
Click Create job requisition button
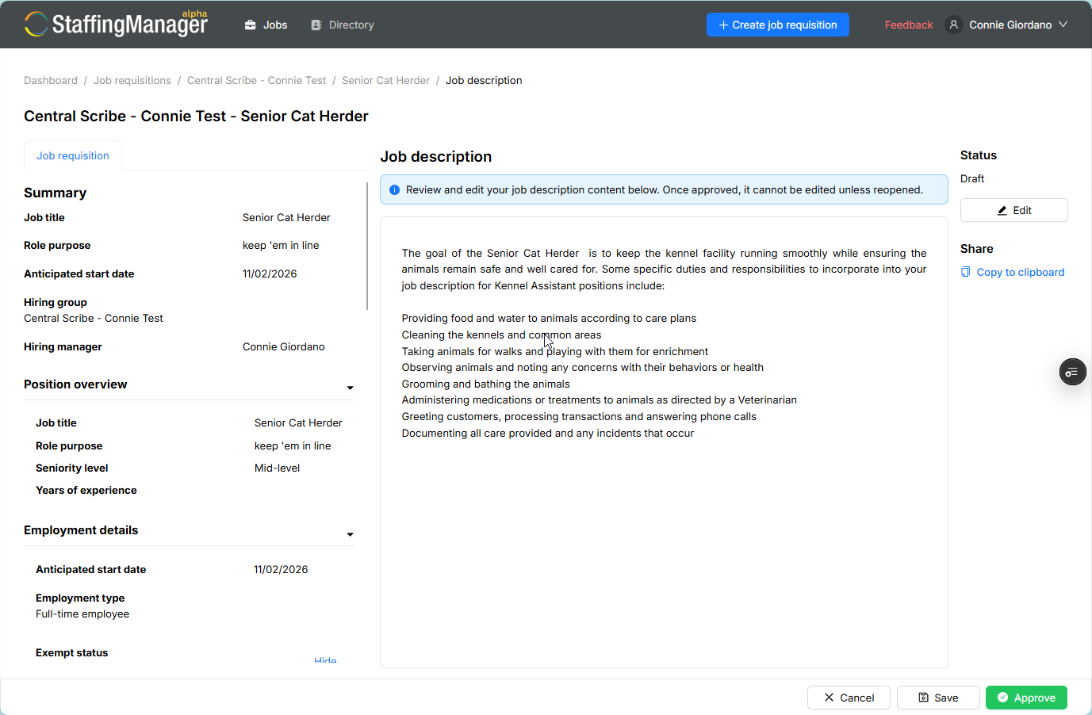tap(778, 25)
